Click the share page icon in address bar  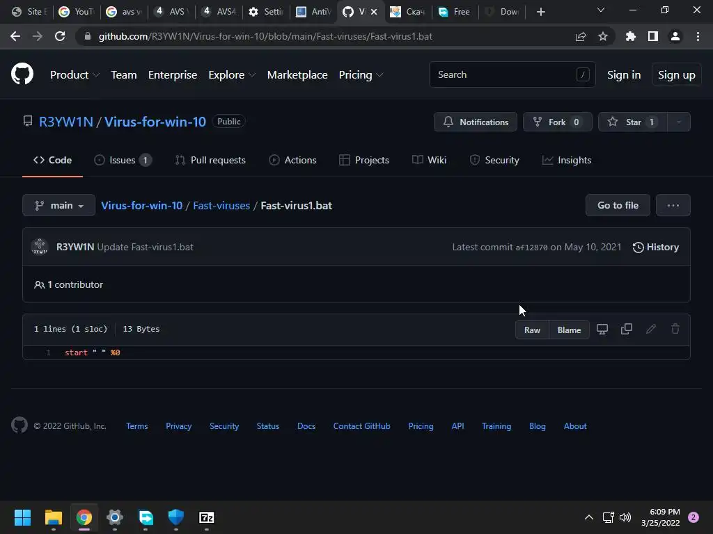pos(580,36)
